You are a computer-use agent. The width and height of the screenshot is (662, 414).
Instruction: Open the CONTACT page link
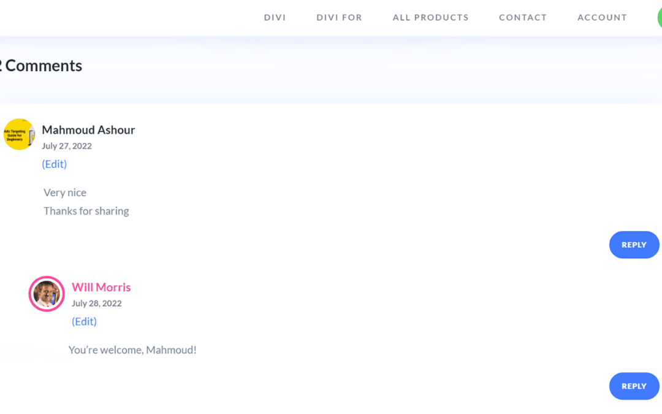click(522, 18)
